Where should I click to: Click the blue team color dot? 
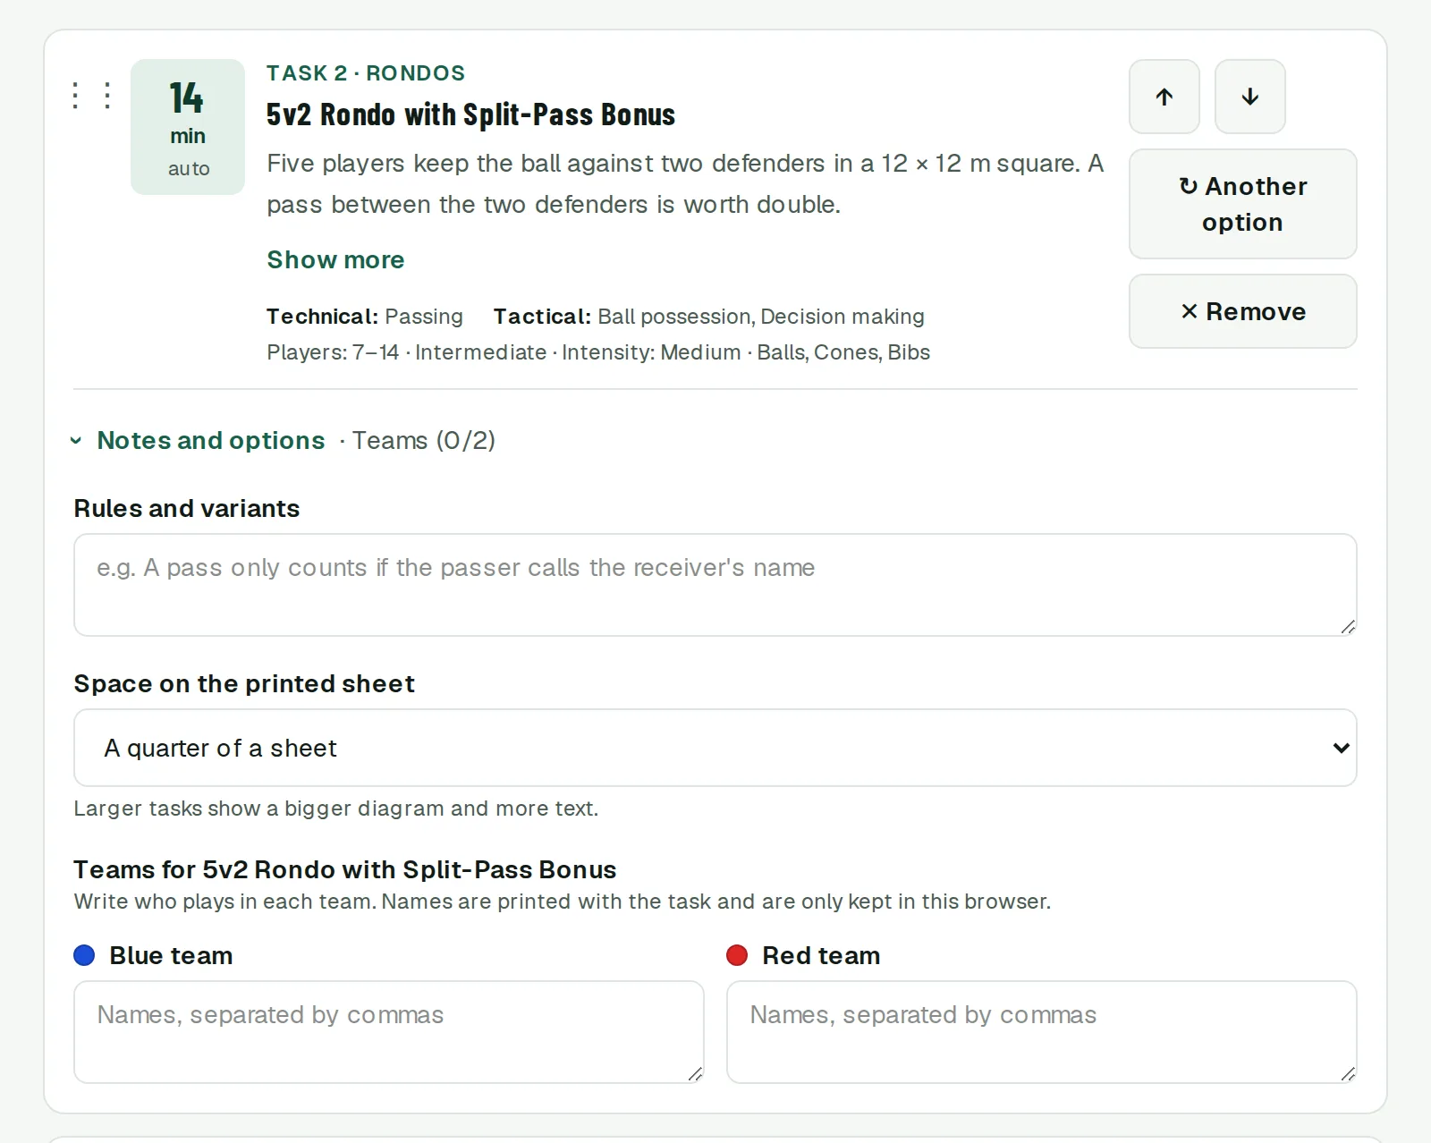point(84,955)
